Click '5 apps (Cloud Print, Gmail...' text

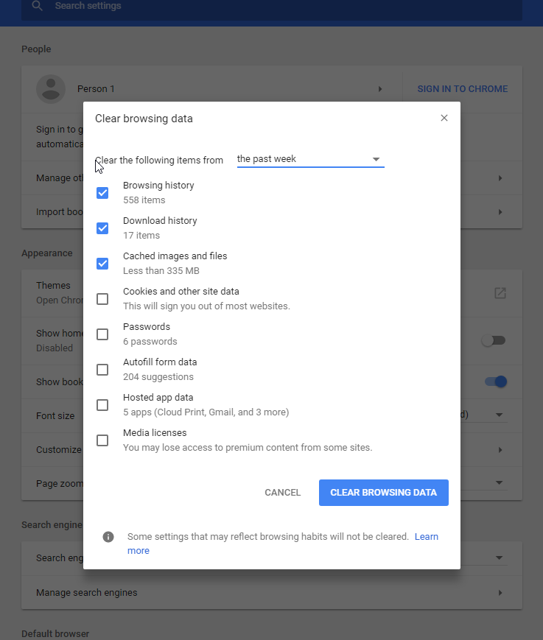click(x=206, y=412)
